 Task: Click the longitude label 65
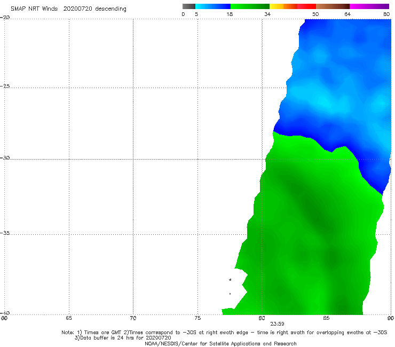coord(69,318)
